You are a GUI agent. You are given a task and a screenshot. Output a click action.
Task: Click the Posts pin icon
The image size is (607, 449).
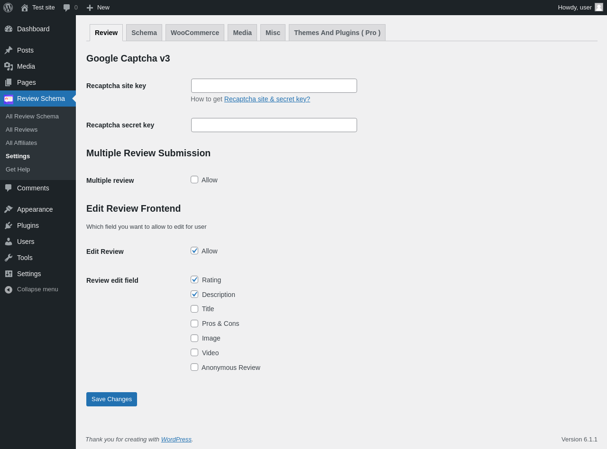9,50
